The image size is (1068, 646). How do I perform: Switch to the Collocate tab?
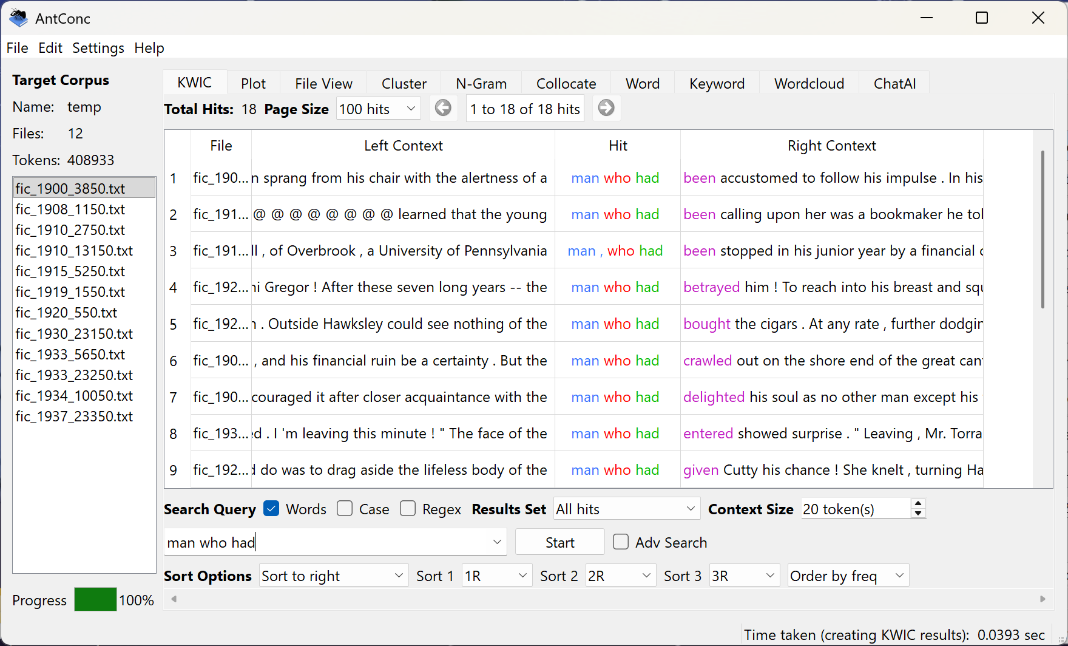[x=566, y=84]
